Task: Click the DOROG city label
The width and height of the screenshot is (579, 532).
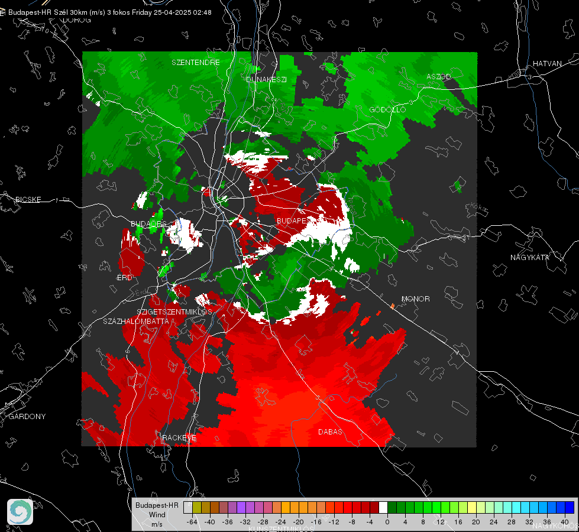Action: pos(77,20)
